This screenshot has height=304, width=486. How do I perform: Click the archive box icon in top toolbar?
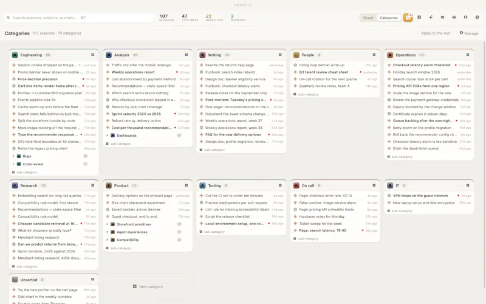click(454, 18)
